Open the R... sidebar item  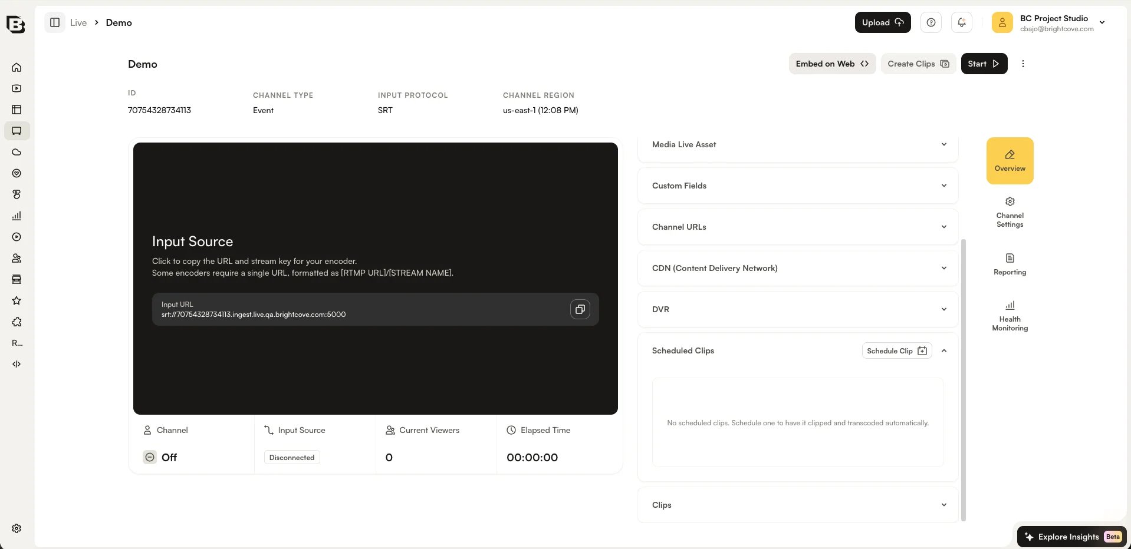click(17, 343)
